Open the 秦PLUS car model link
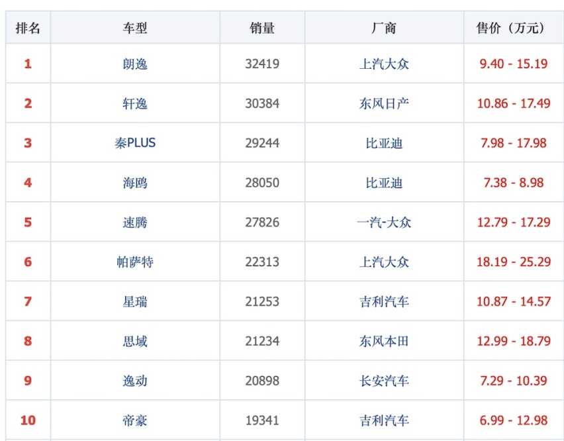This screenshot has width=564, height=441. point(135,143)
